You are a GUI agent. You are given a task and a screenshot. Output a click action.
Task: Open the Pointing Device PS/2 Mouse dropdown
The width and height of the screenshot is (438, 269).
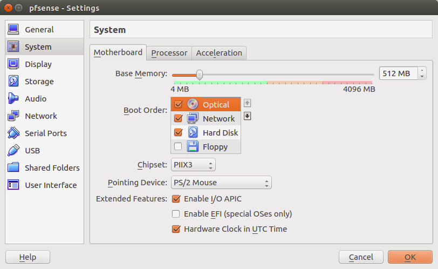pyautogui.click(x=221, y=183)
